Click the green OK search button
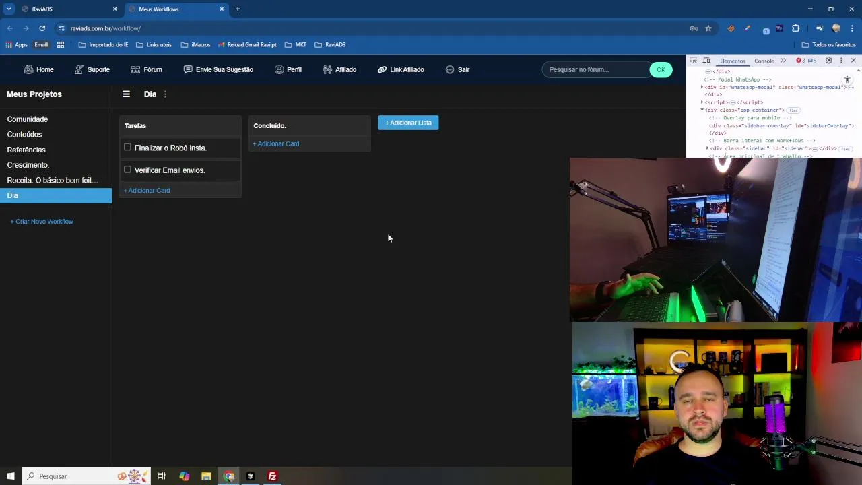Screen dimensions: 862x485 pyautogui.click(x=661, y=69)
